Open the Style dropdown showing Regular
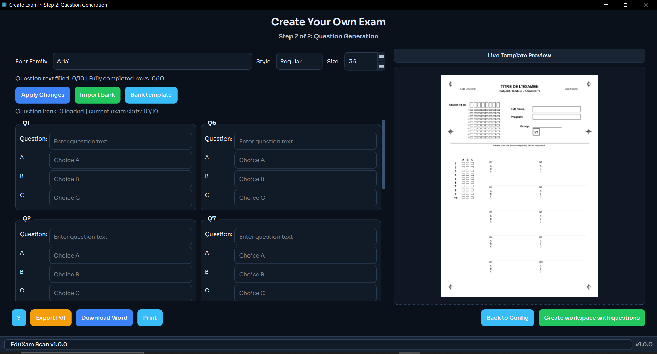 (299, 61)
